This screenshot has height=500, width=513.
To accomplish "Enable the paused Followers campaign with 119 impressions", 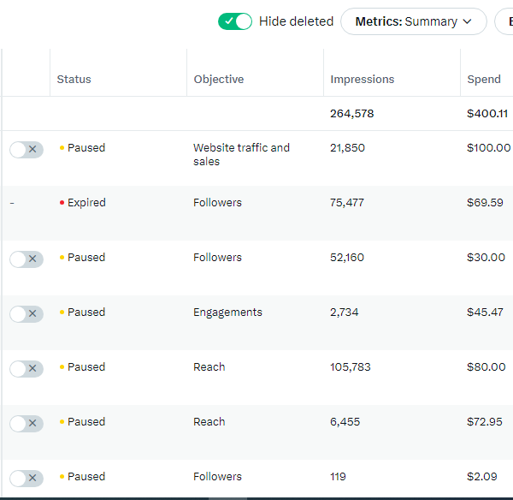I will tap(27, 478).
